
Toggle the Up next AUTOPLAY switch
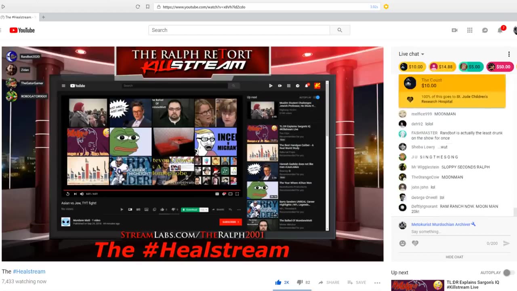click(509, 273)
